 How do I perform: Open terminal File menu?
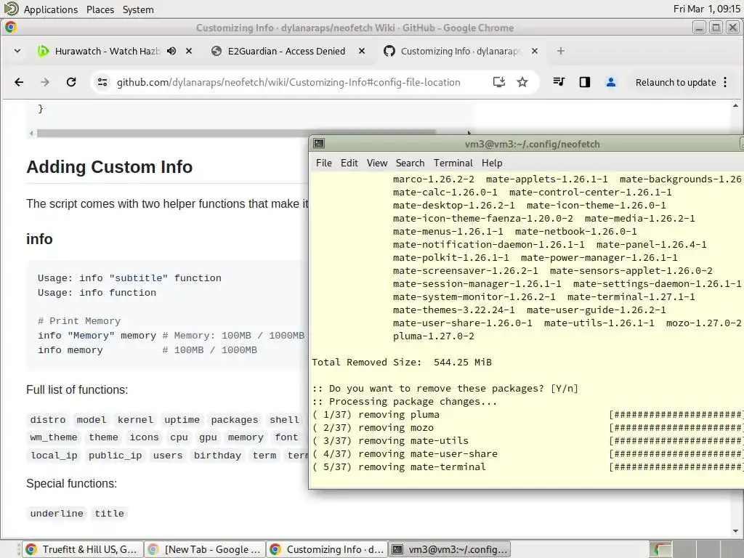point(324,163)
